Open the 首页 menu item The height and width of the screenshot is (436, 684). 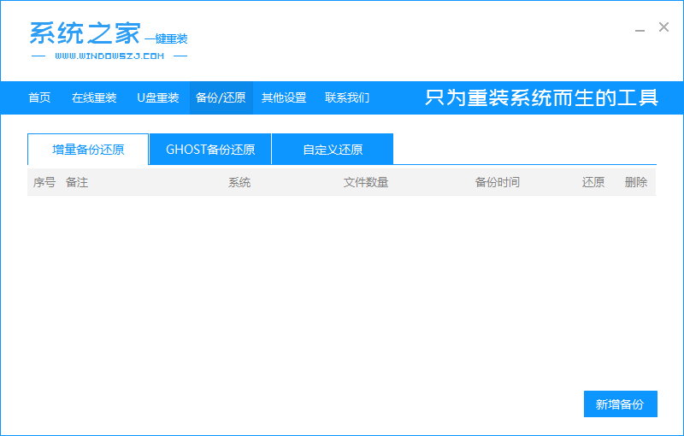tap(39, 97)
